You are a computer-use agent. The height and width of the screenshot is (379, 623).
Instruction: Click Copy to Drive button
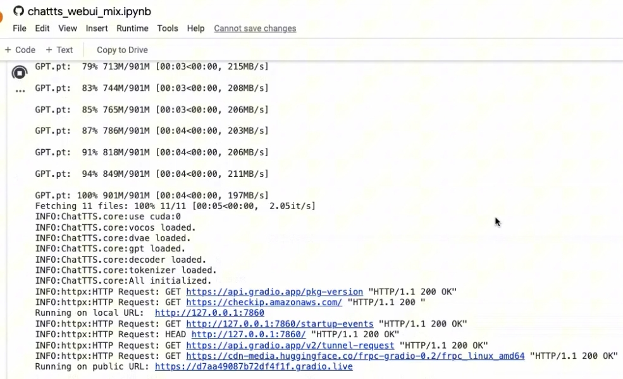point(122,50)
